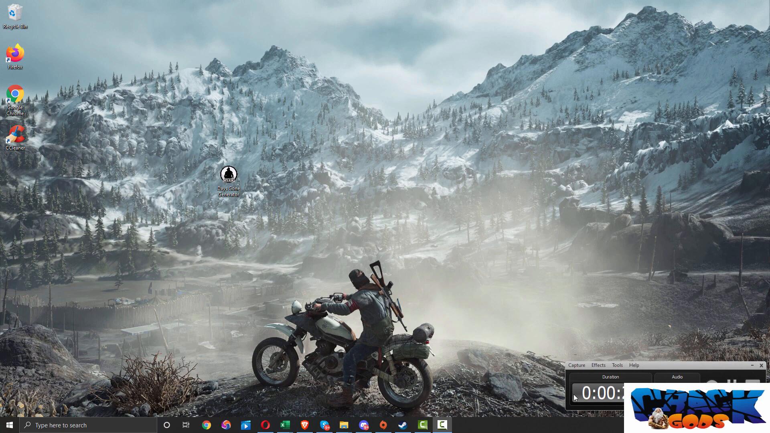Open the recorder's Effects menu

coord(598,365)
